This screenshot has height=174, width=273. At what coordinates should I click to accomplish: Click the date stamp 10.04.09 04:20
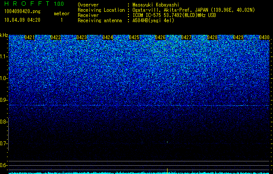pos(22,20)
